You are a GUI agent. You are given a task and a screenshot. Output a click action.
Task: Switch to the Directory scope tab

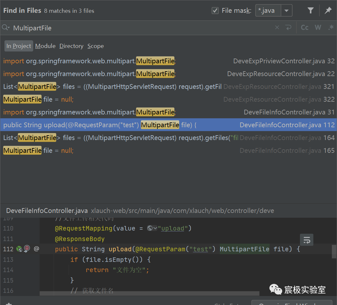(71, 46)
